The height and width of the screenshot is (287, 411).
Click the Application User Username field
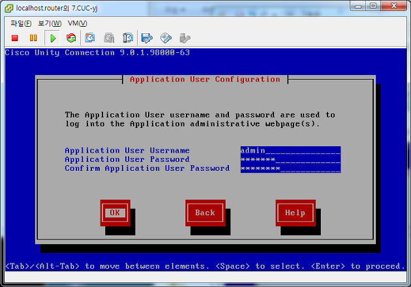click(290, 151)
